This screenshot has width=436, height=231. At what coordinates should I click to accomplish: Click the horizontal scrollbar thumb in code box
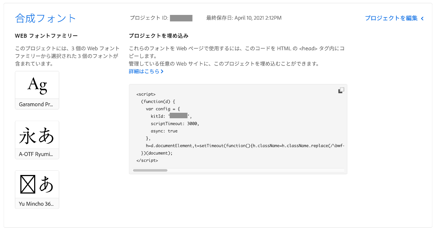(150, 170)
